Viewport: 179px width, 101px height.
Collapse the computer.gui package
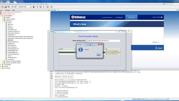point(3,21)
